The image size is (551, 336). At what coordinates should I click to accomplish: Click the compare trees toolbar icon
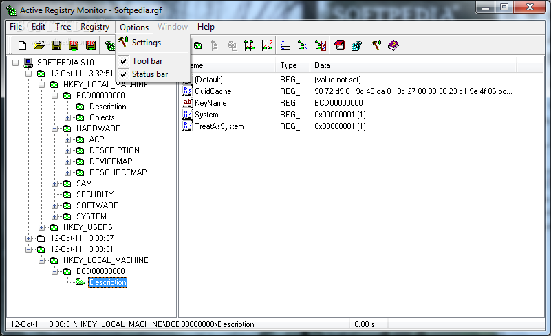point(250,45)
